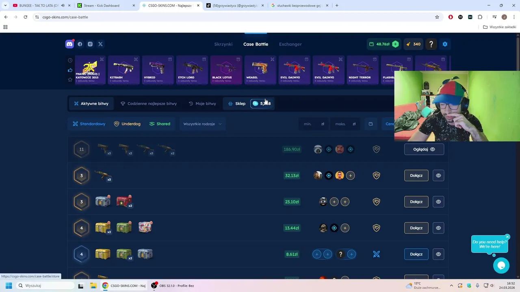Viewport: 520px width, 292px height.
Task: Click the recent drops clock icon
Action: pos(70,60)
